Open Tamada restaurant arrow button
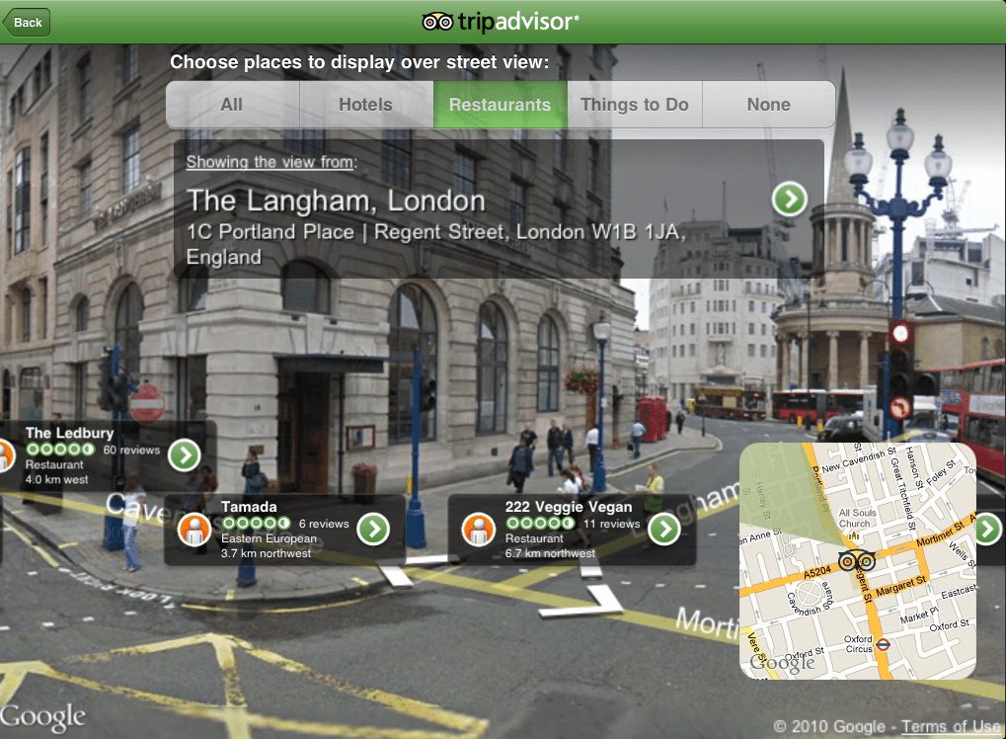Viewport: 1006px width, 739px height. 373,529
